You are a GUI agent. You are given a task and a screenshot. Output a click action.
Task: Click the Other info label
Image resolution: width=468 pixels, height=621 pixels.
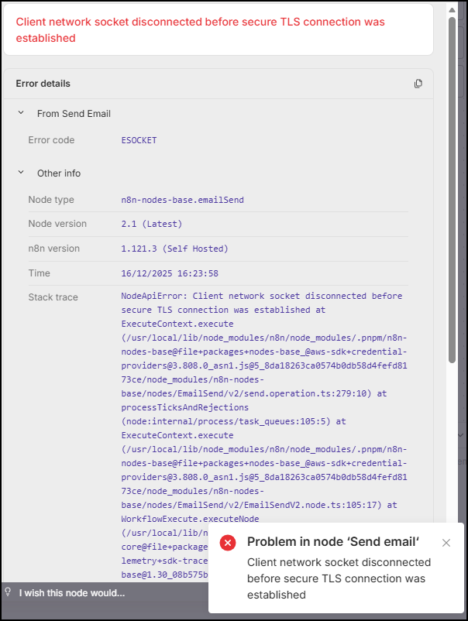click(x=59, y=173)
